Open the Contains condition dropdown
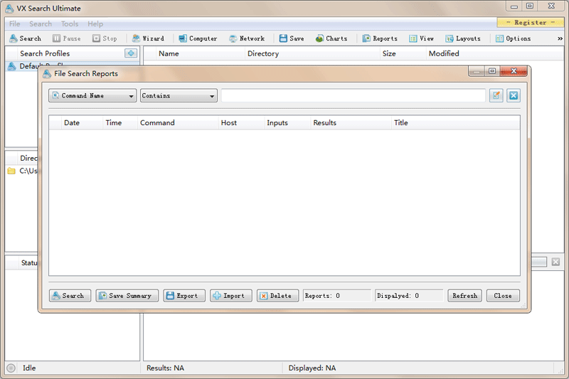 (179, 96)
